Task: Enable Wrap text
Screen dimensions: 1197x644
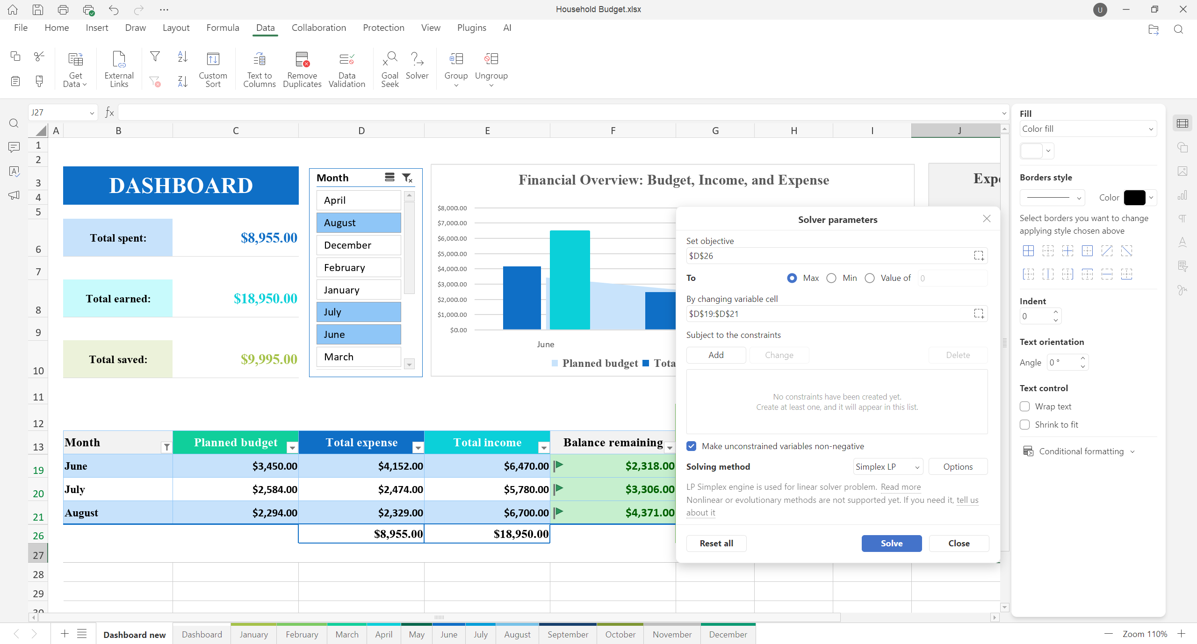Action: click(x=1024, y=406)
